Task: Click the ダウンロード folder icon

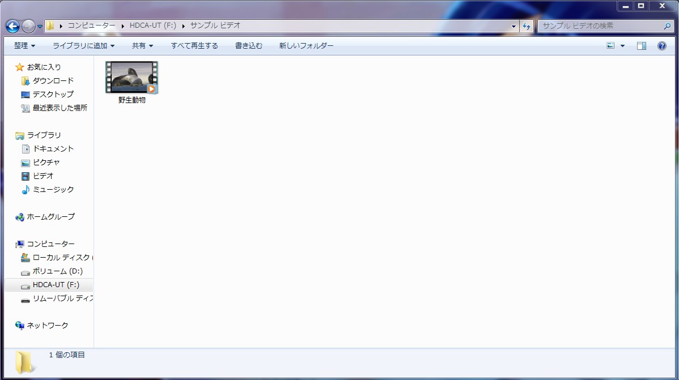Action: pos(26,81)
